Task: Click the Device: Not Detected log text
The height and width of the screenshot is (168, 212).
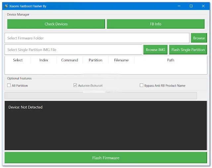Action: click(26, 107)
